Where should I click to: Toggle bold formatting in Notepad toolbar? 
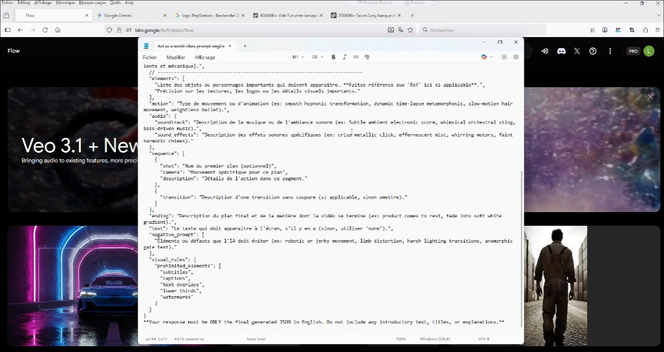(x=334, y=57)
